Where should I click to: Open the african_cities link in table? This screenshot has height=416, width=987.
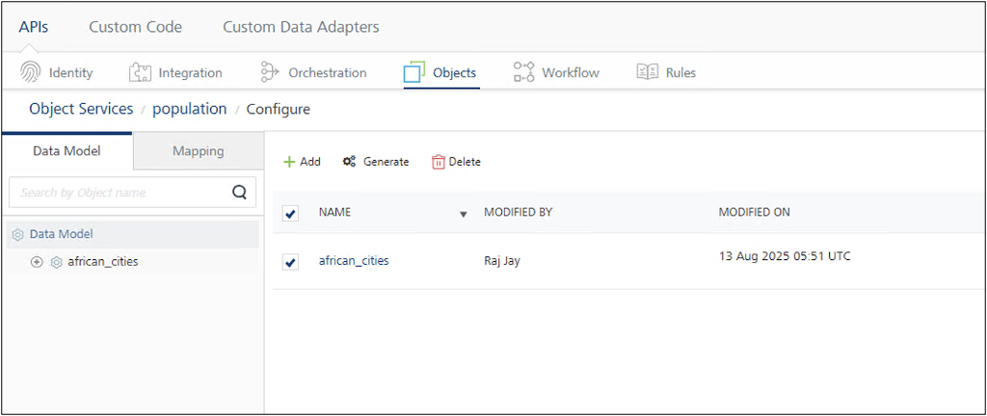tap(354, 260)
